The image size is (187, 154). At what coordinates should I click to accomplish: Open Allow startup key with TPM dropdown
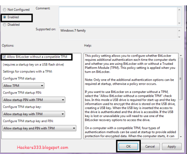[34, 114]
